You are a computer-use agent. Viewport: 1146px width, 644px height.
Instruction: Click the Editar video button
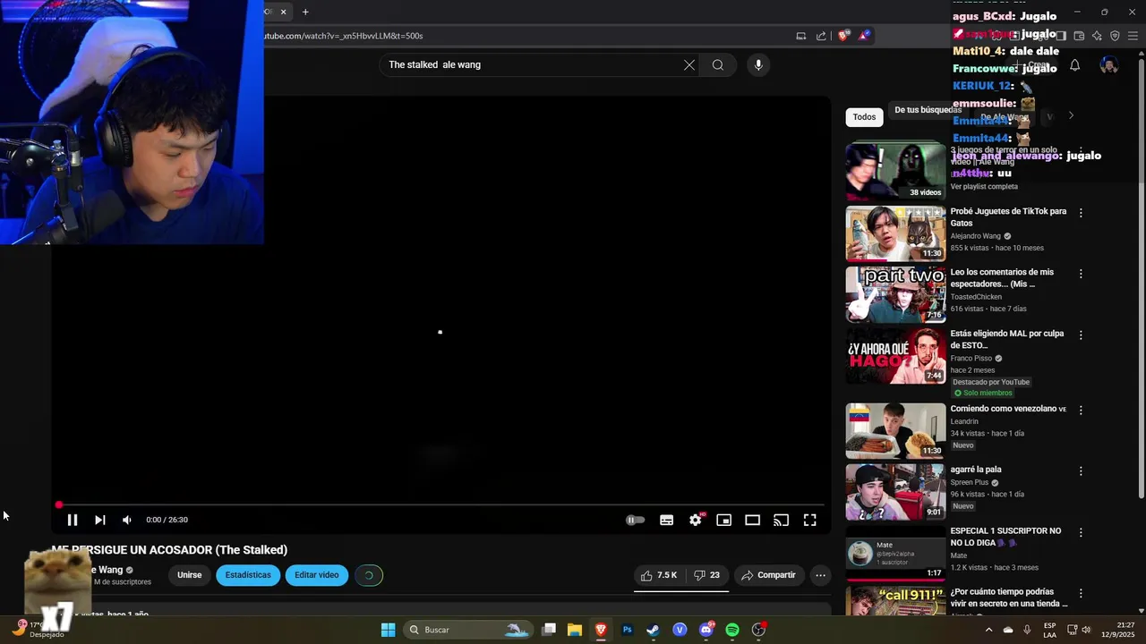point(317,575)
